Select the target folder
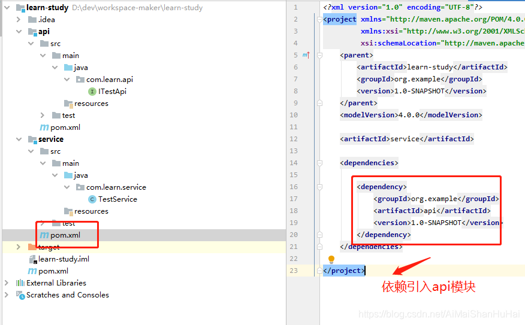The width and height of the screenshot is (525, 325). [x=49, y=247]
